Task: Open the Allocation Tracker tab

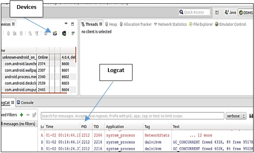Action: [x=136, y=24]
